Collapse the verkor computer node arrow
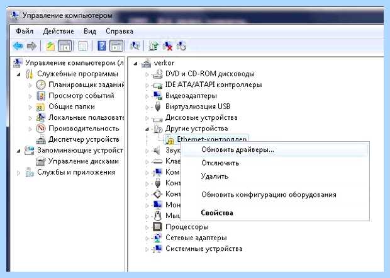The image size is (390, 278). click(x=135, y=64)
